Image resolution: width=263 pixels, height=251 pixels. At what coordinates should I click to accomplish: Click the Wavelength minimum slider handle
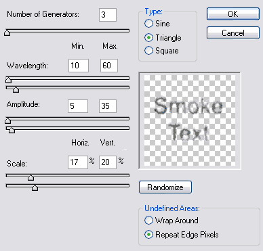tap(8, 80)
